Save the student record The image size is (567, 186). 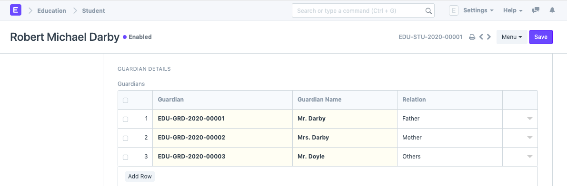click(541, 37)
